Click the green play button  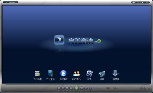point(76,88)
